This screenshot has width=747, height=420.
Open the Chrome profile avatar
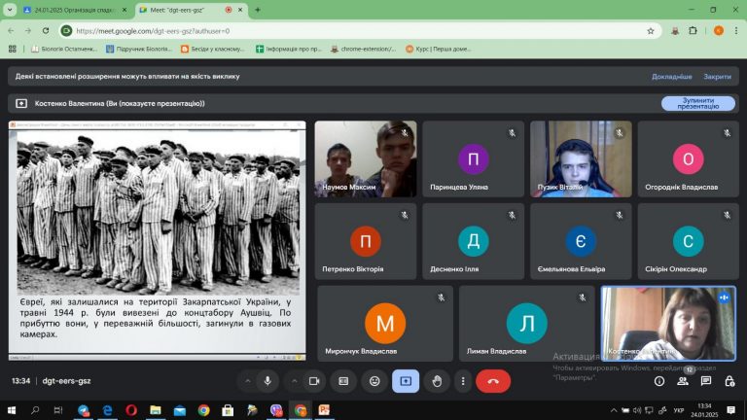(x=719, y=31)
